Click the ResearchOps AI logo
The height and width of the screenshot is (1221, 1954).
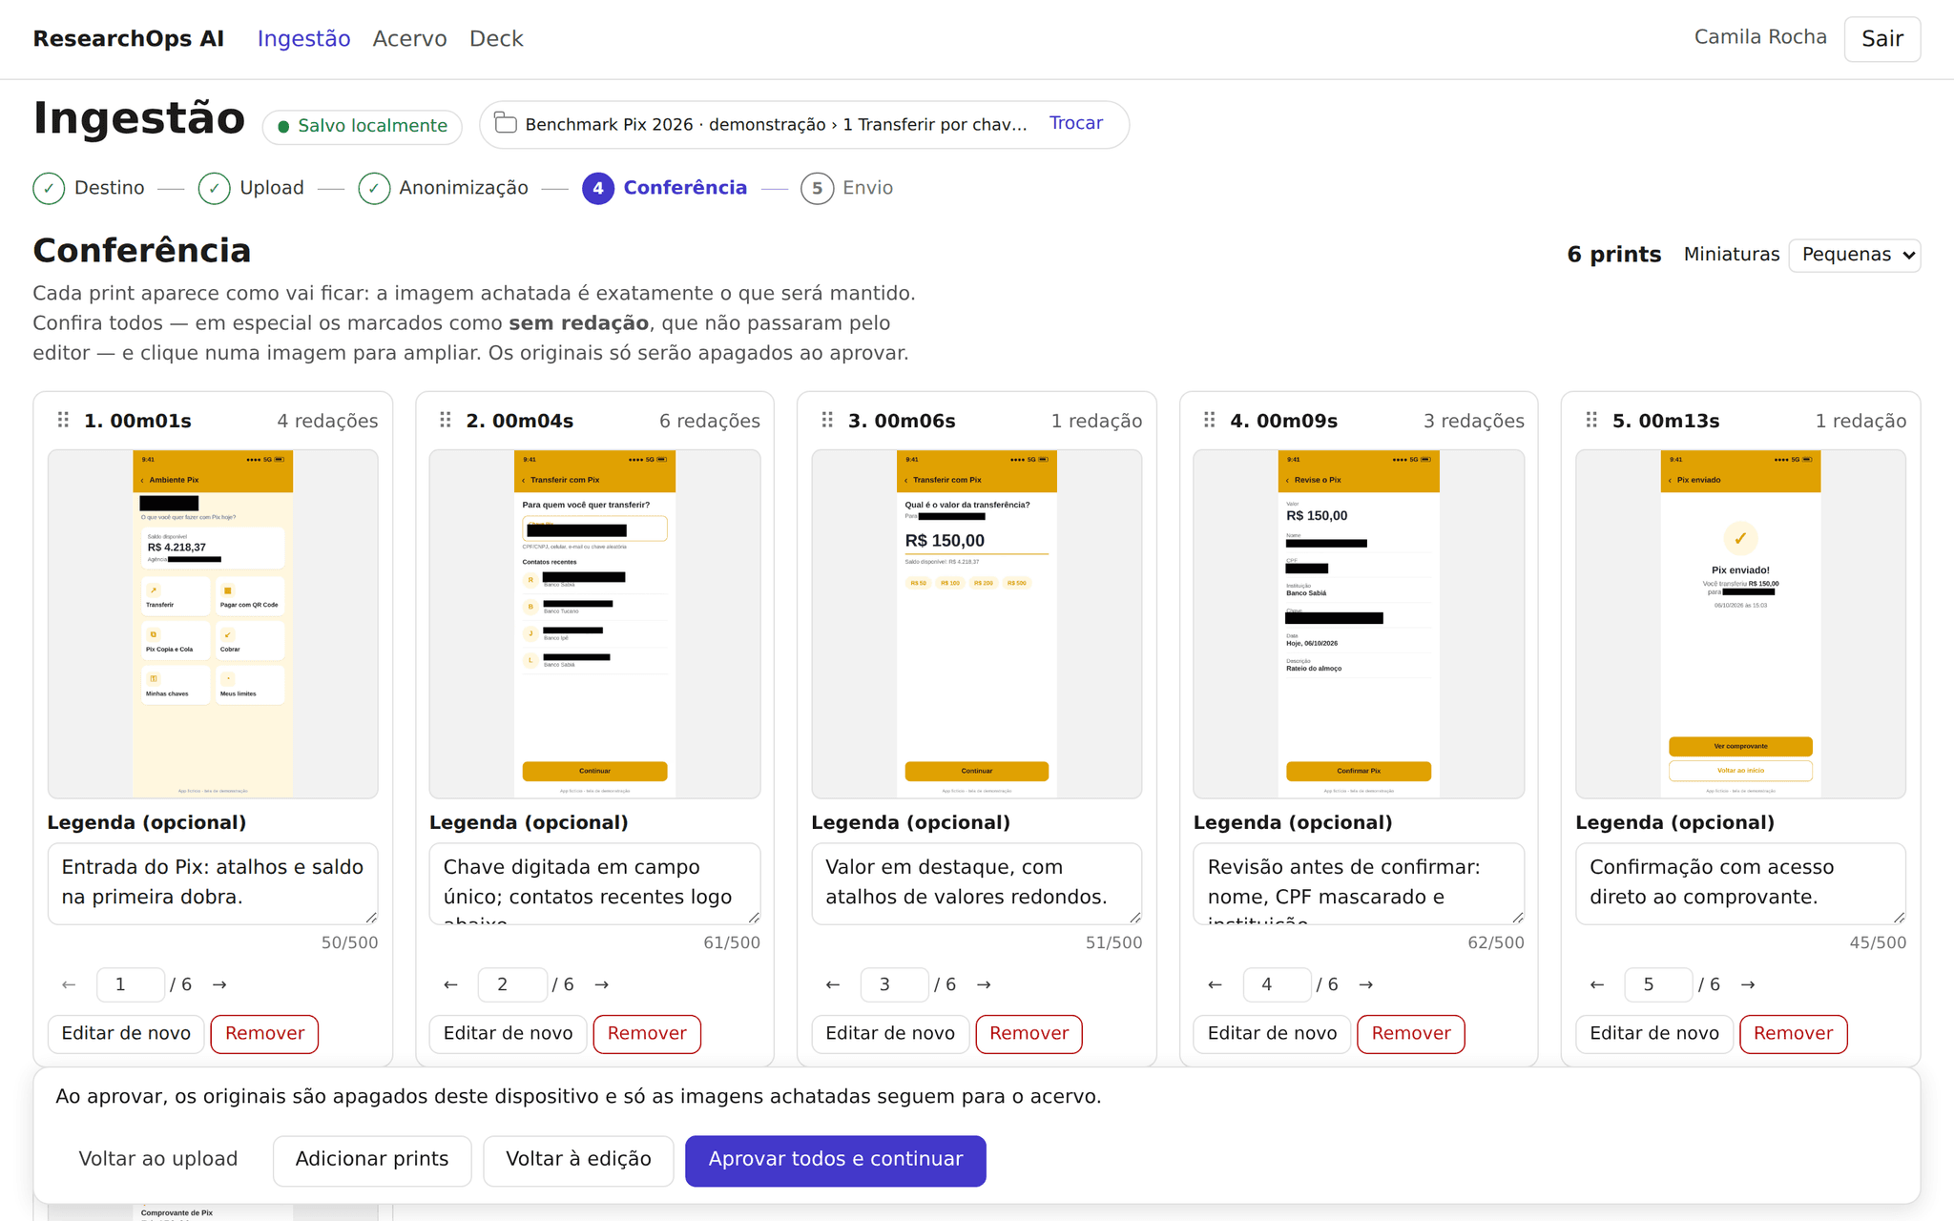point(129,38)
